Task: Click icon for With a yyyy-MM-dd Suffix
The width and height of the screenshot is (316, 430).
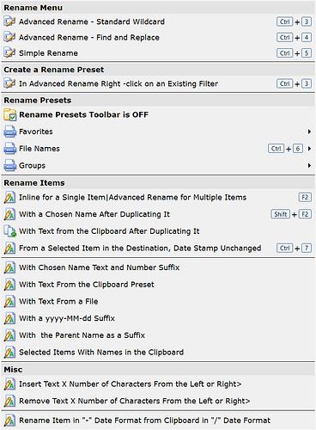Action: click(x=9, y=318)
